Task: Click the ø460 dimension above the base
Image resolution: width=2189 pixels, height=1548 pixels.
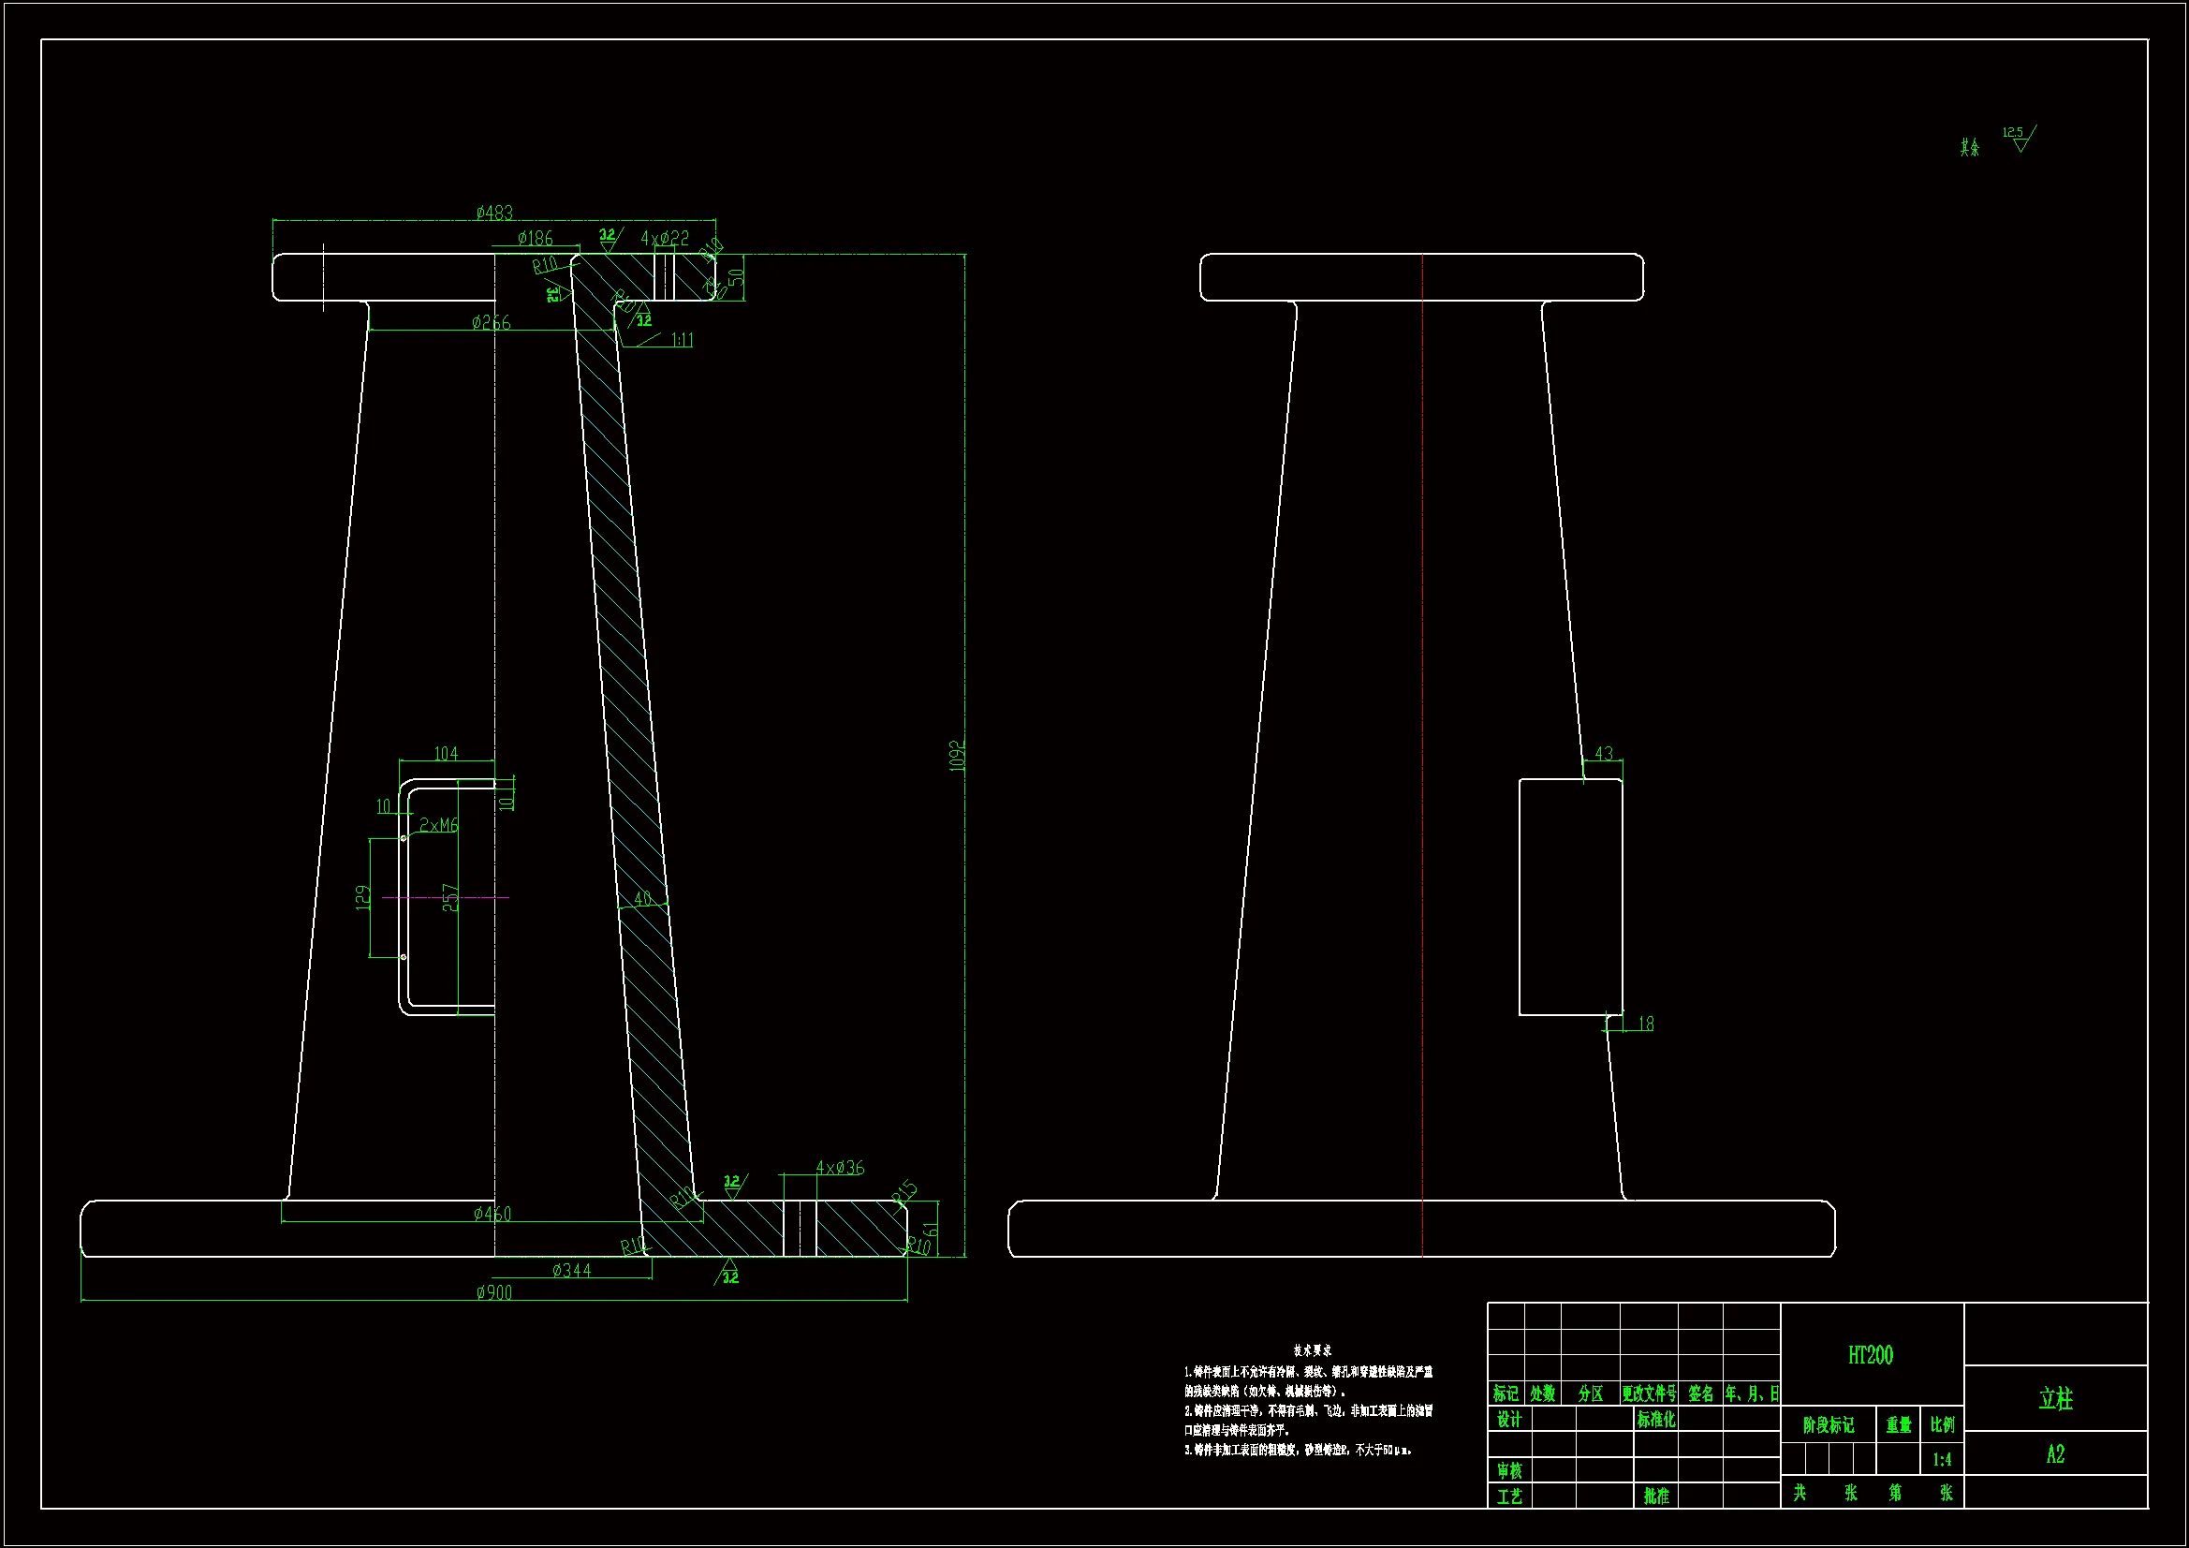Action: pos(492,1215)
